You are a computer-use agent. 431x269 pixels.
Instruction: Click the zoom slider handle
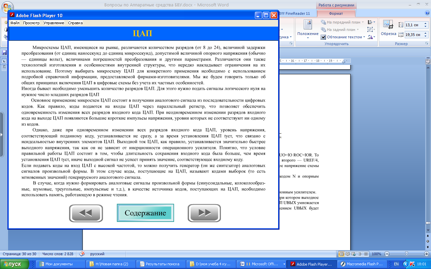tap(407, 254)
